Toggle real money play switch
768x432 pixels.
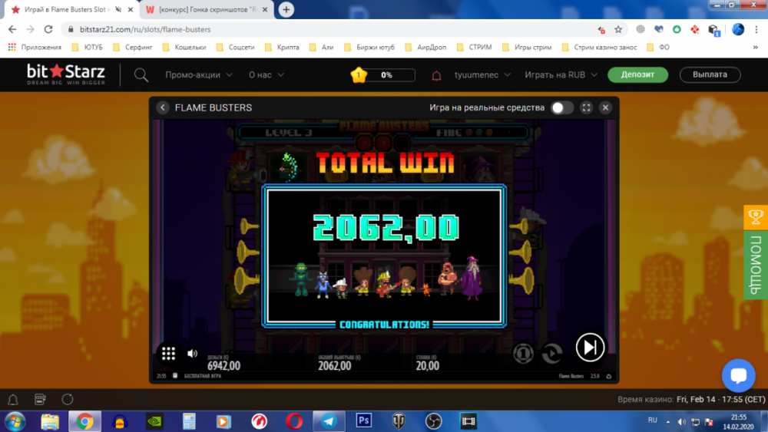click(561, 107)
